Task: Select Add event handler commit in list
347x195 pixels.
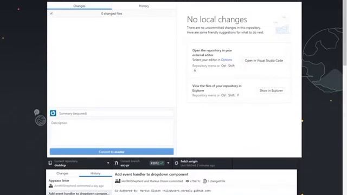Action: pyautogui.click(x=79, y=193)
